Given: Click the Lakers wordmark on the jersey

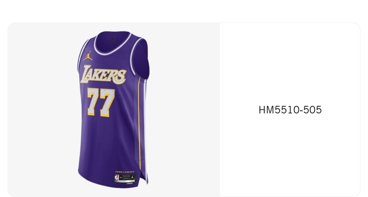Looking at the screenshot, I should coord(103,75).
